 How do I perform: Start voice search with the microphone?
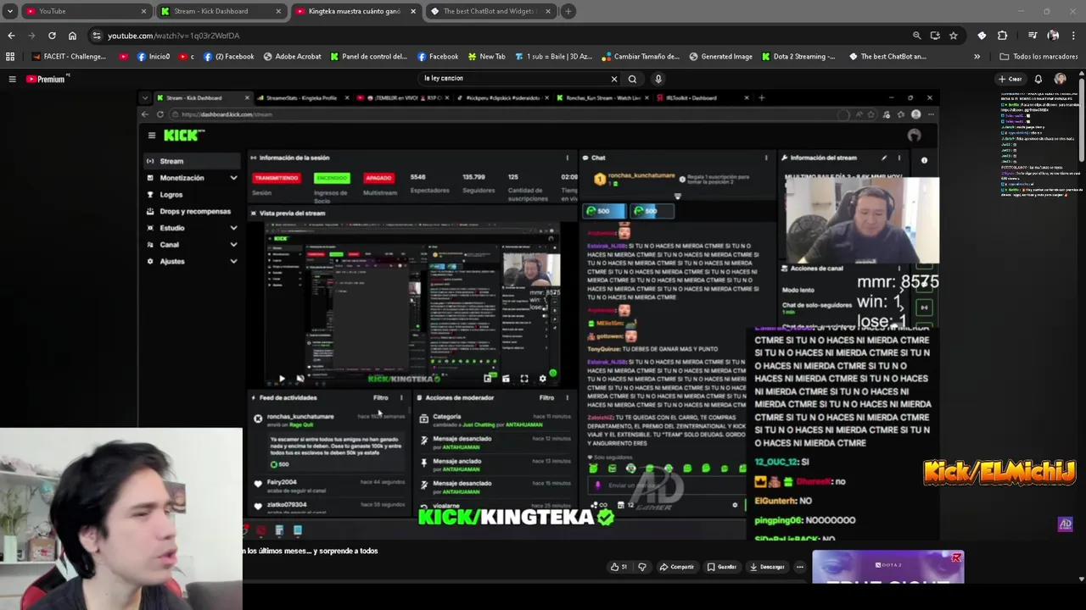coord(658,79)
